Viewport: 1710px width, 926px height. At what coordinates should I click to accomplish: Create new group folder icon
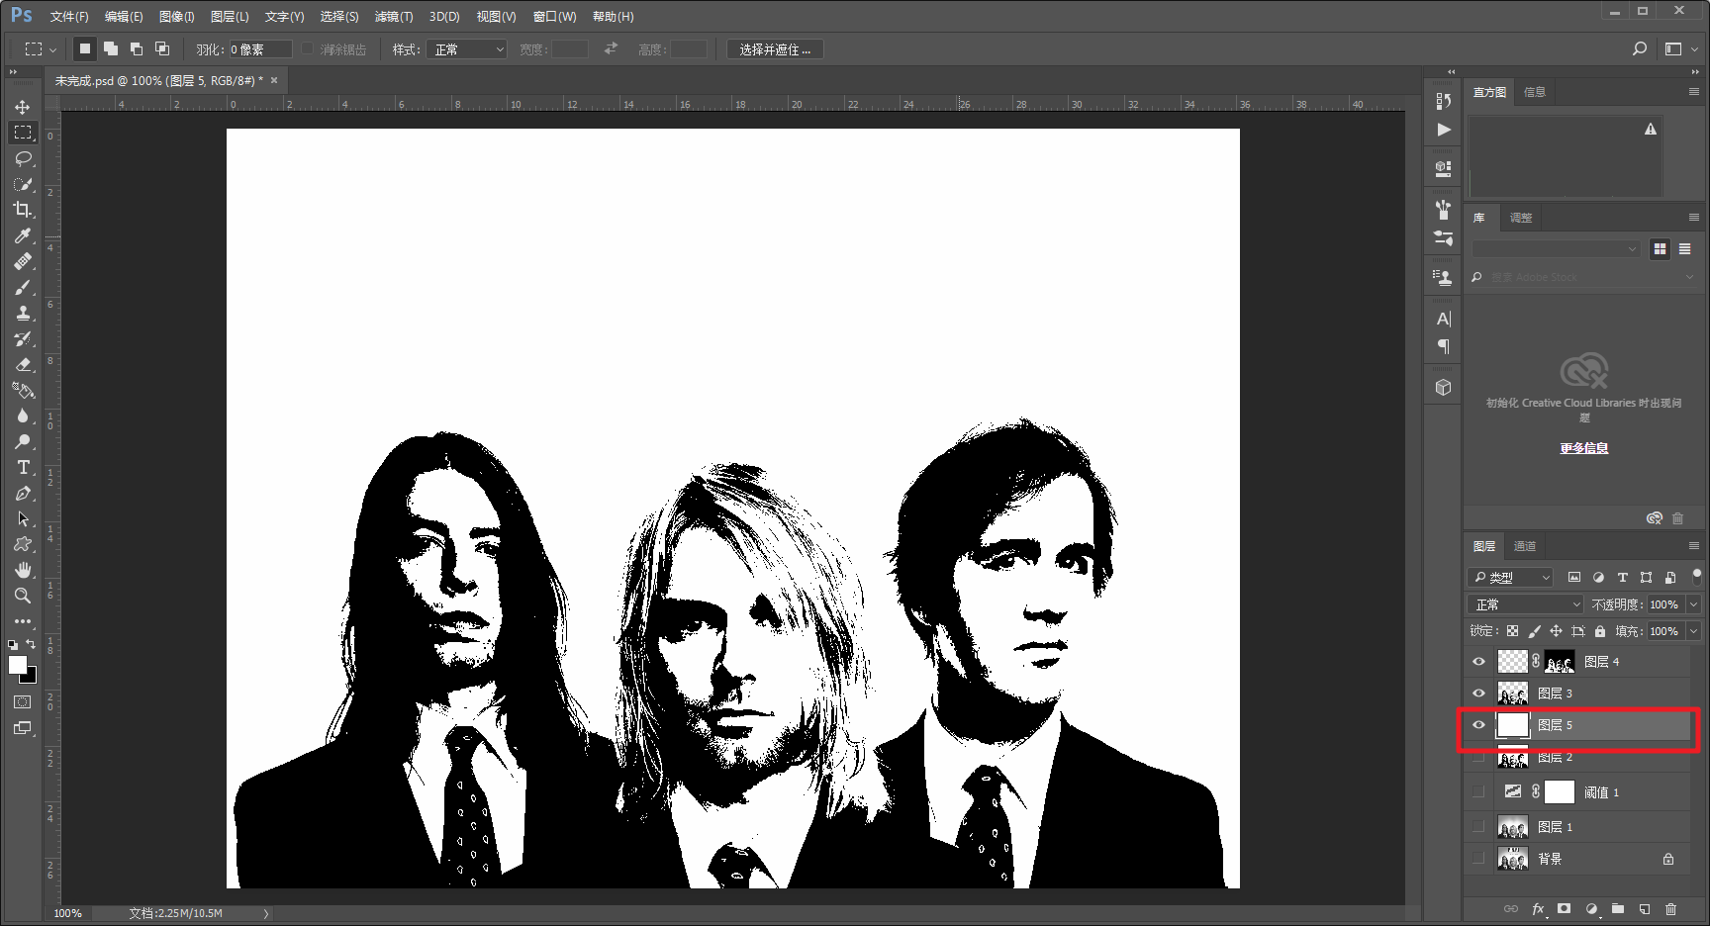(1618, 908)
